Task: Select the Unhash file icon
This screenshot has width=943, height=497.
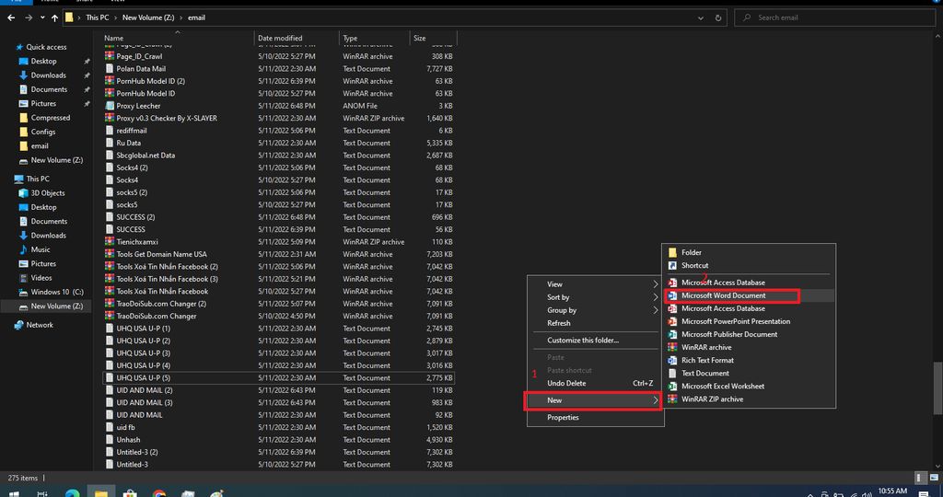Action: [x=110, y=440]
